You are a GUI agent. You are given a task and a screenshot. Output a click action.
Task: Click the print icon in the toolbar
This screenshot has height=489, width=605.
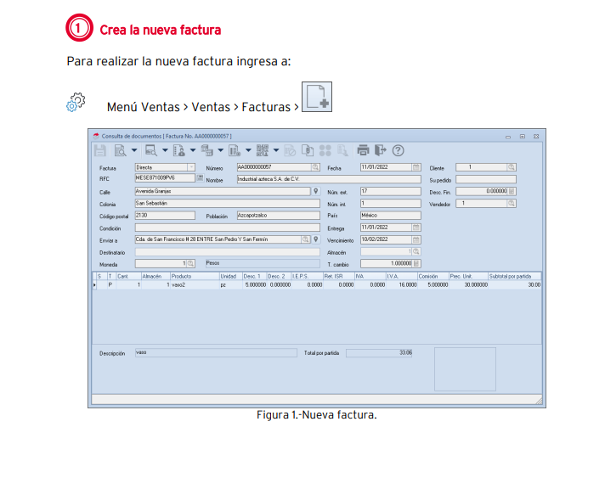coord(364,150)
